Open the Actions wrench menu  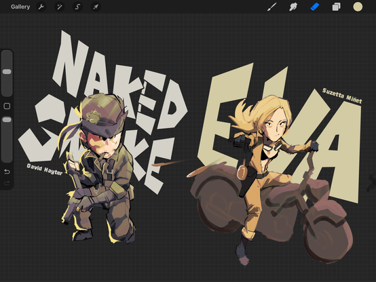pos(41,7)
